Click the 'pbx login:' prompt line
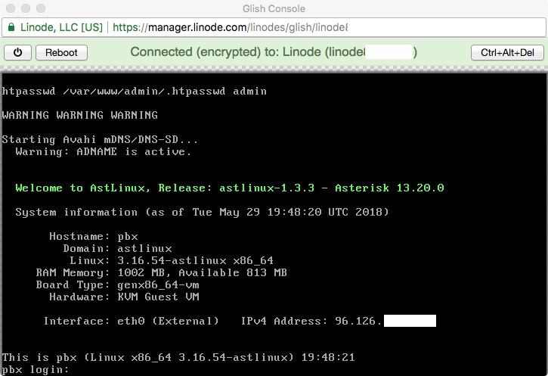 click(36, 369)
